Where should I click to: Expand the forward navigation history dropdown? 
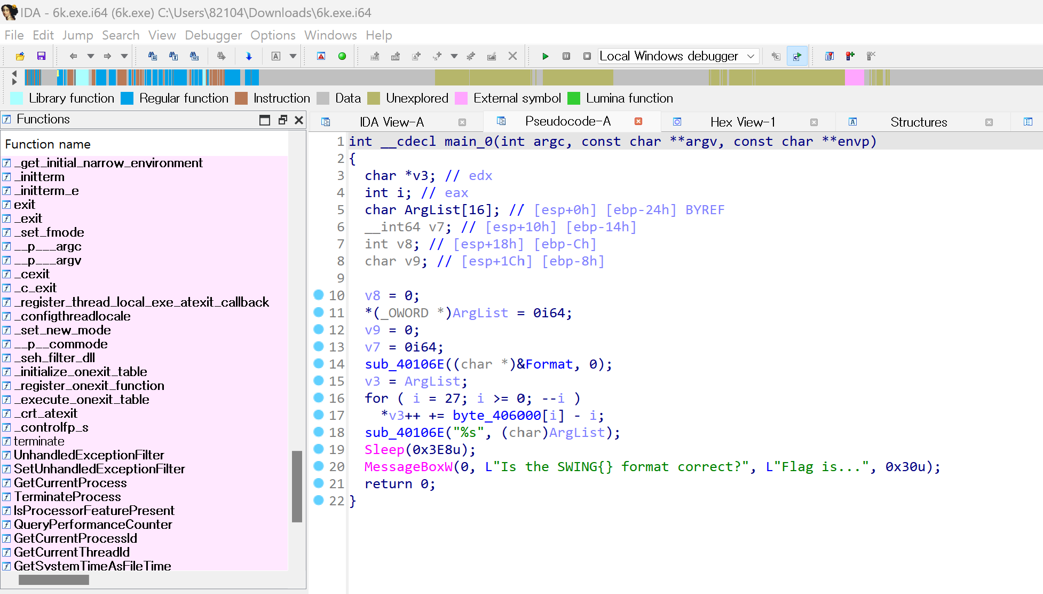[124, 56]
